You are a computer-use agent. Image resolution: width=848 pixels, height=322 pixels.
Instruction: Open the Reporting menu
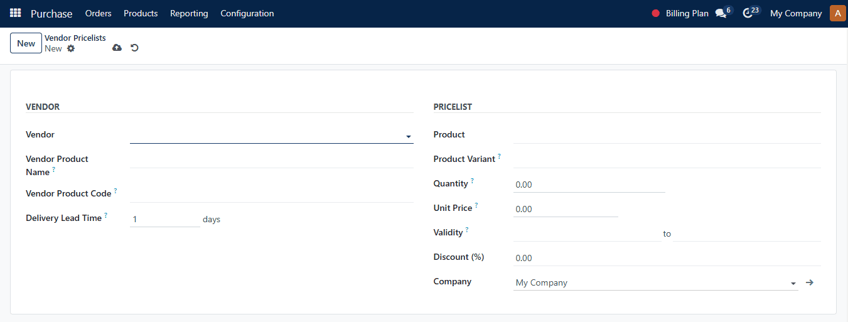coord(189,13)
